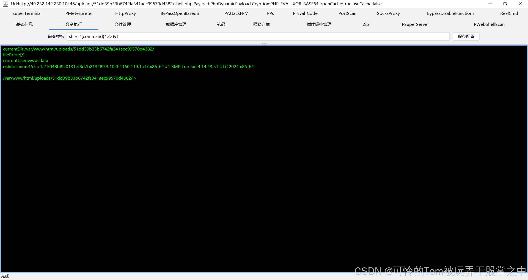
Task: Open the SocksProxy tab
Action: pos(388,13)
